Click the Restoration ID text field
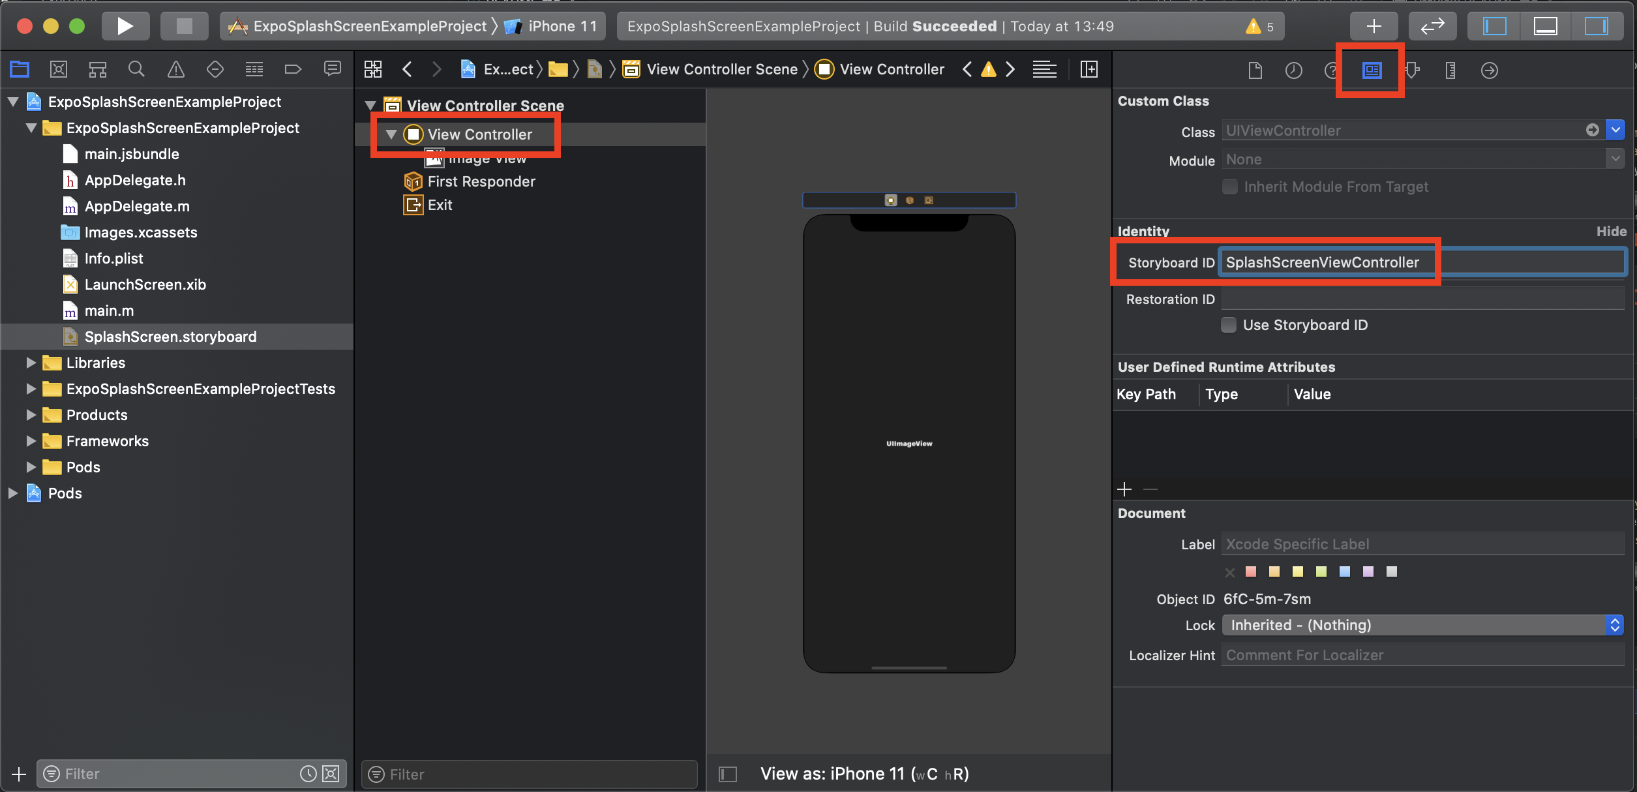1637x792 pixels. point(1422,299)
